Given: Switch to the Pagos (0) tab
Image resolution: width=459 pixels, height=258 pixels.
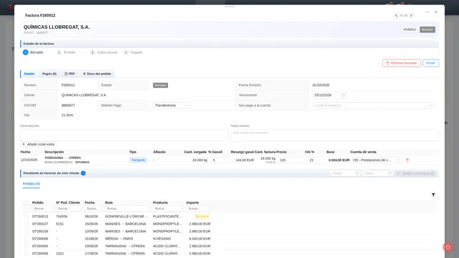Looking at the screenshot, I should click(x=49, y=74).
